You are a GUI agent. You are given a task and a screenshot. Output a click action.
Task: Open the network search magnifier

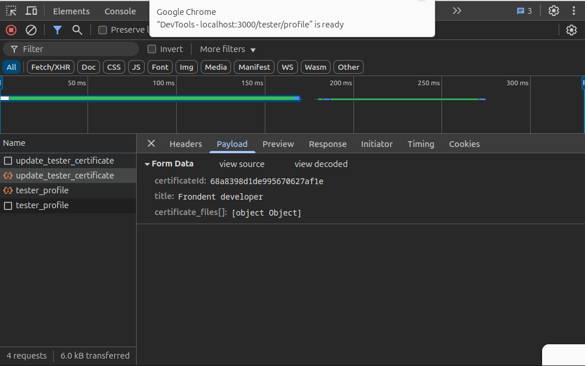coord(77,30)
